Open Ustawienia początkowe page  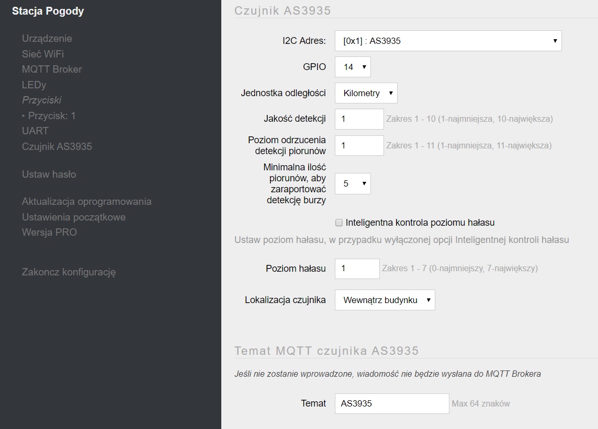point(74,217)
